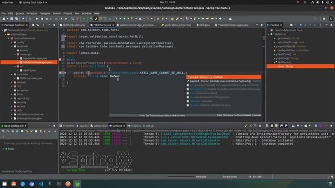The height and width of the screenshot is (188, 335).
Task: Open Chromium from the taskbar
Action: click(31, 184)
